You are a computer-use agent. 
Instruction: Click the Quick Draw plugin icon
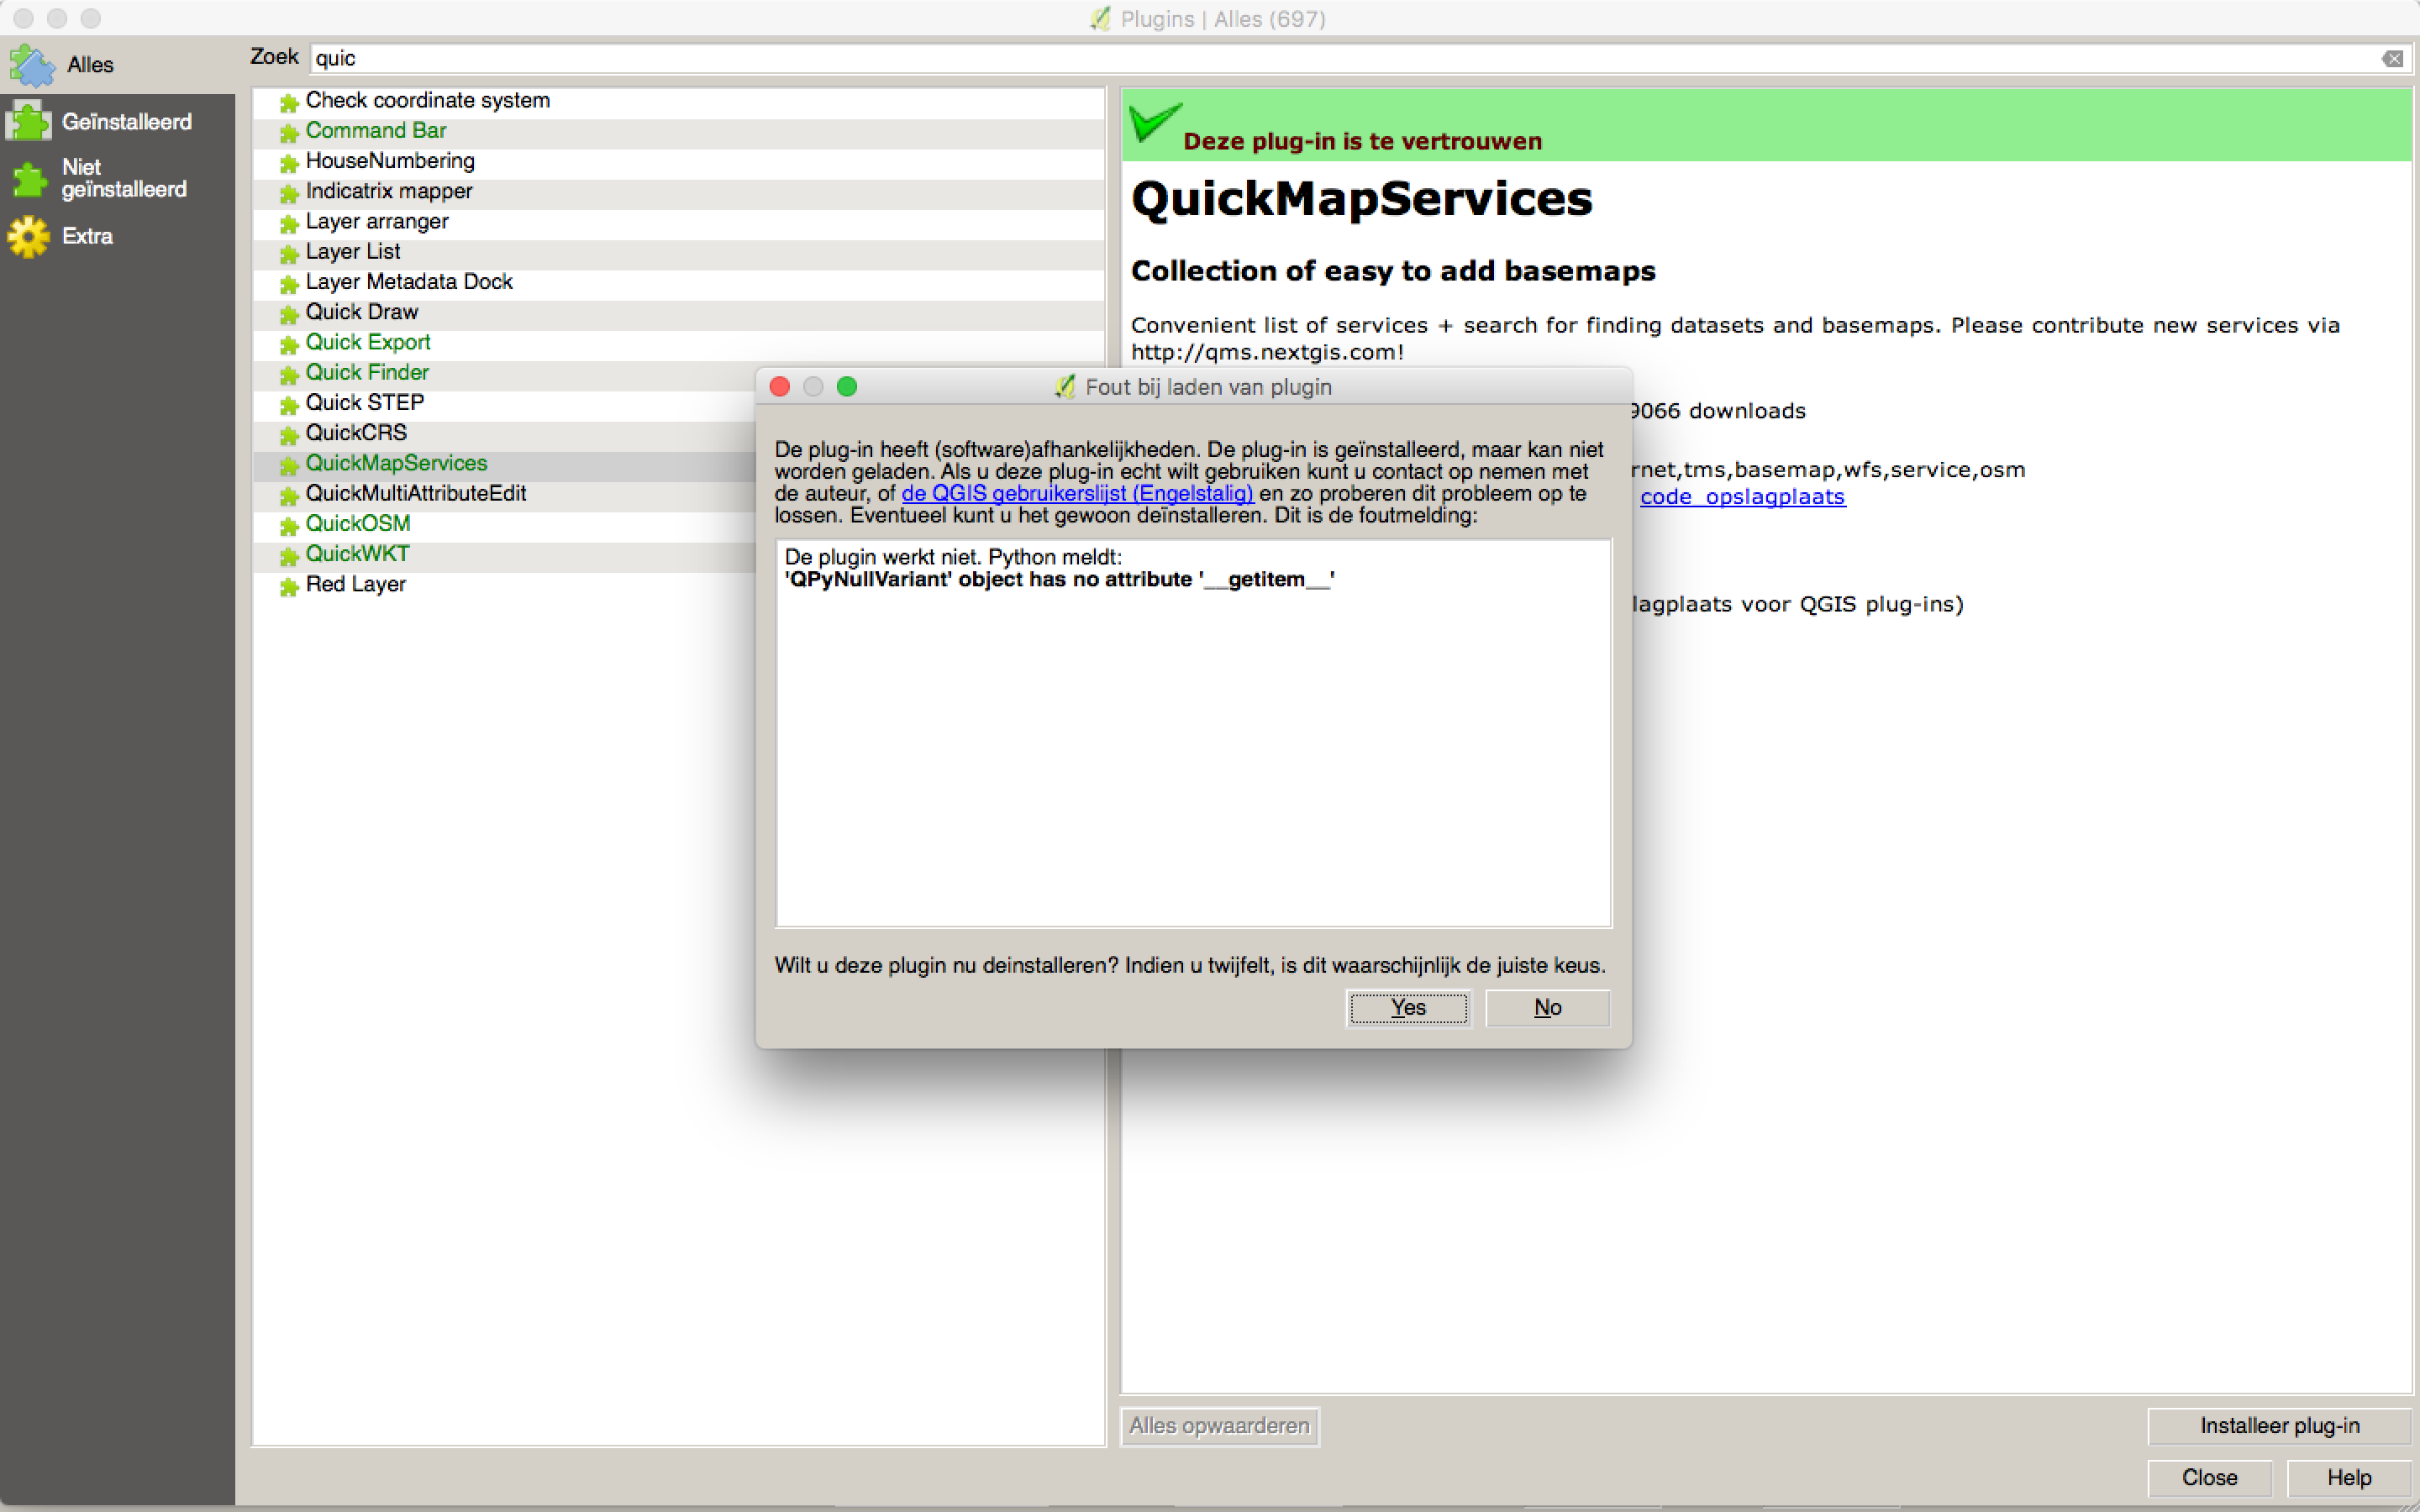point(288,314)
